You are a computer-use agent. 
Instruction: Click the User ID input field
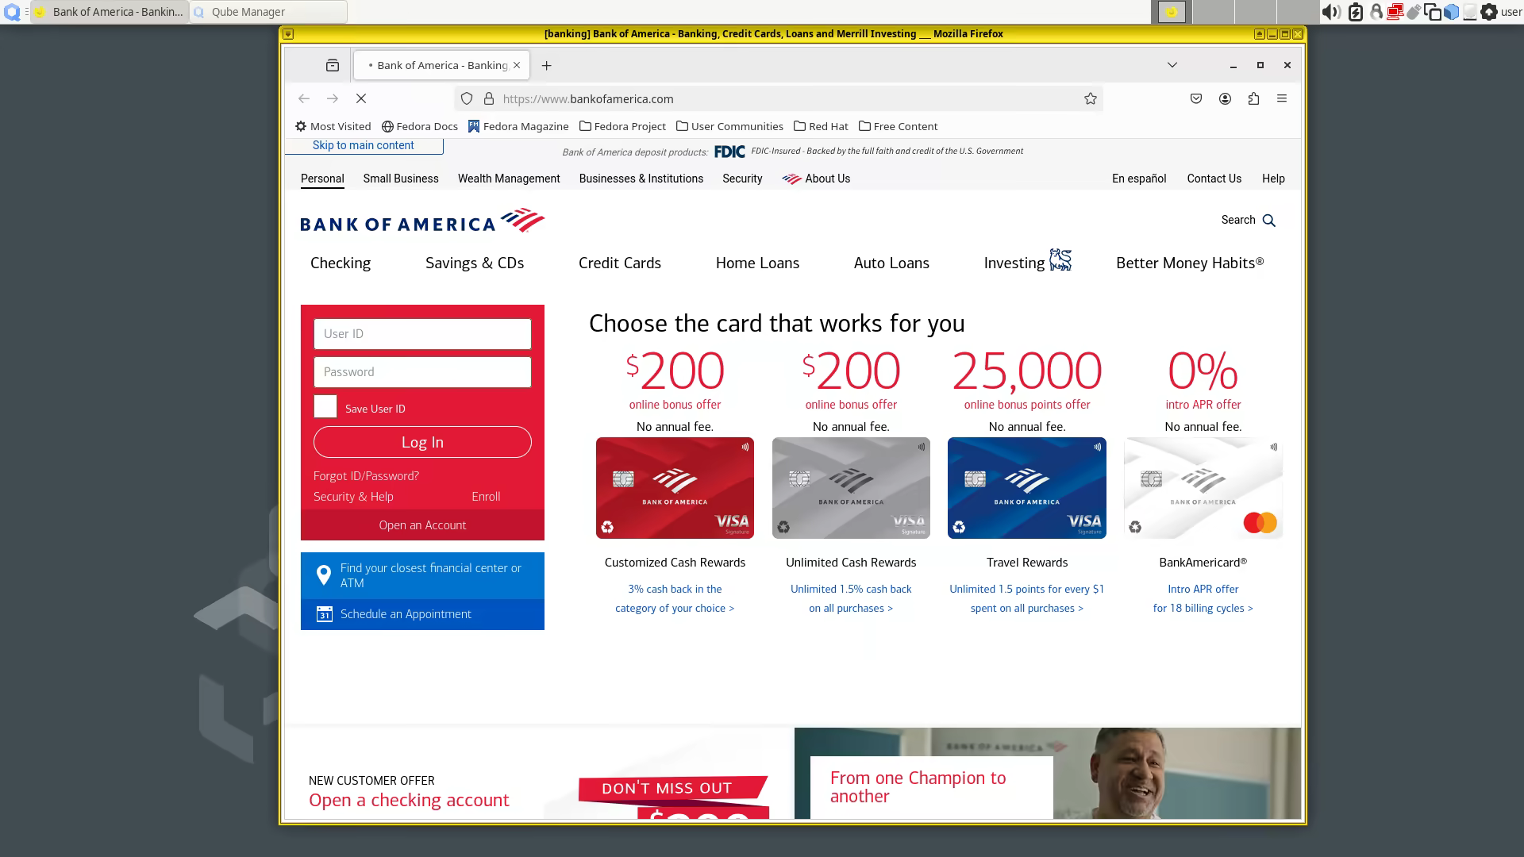point(422,334)
